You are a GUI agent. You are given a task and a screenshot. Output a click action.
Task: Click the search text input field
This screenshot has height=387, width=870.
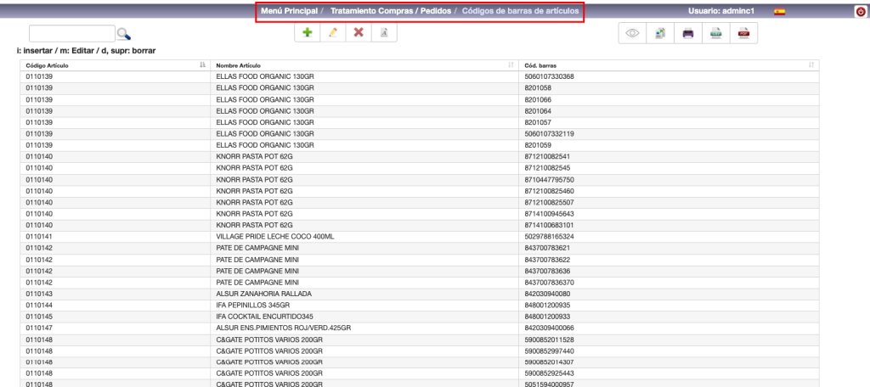point(71,33)
